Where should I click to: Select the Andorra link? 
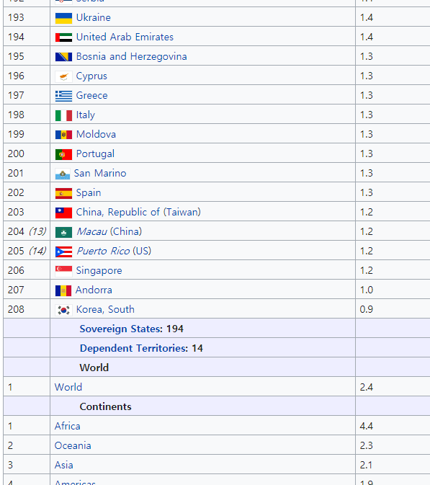[x=94, y=290]
